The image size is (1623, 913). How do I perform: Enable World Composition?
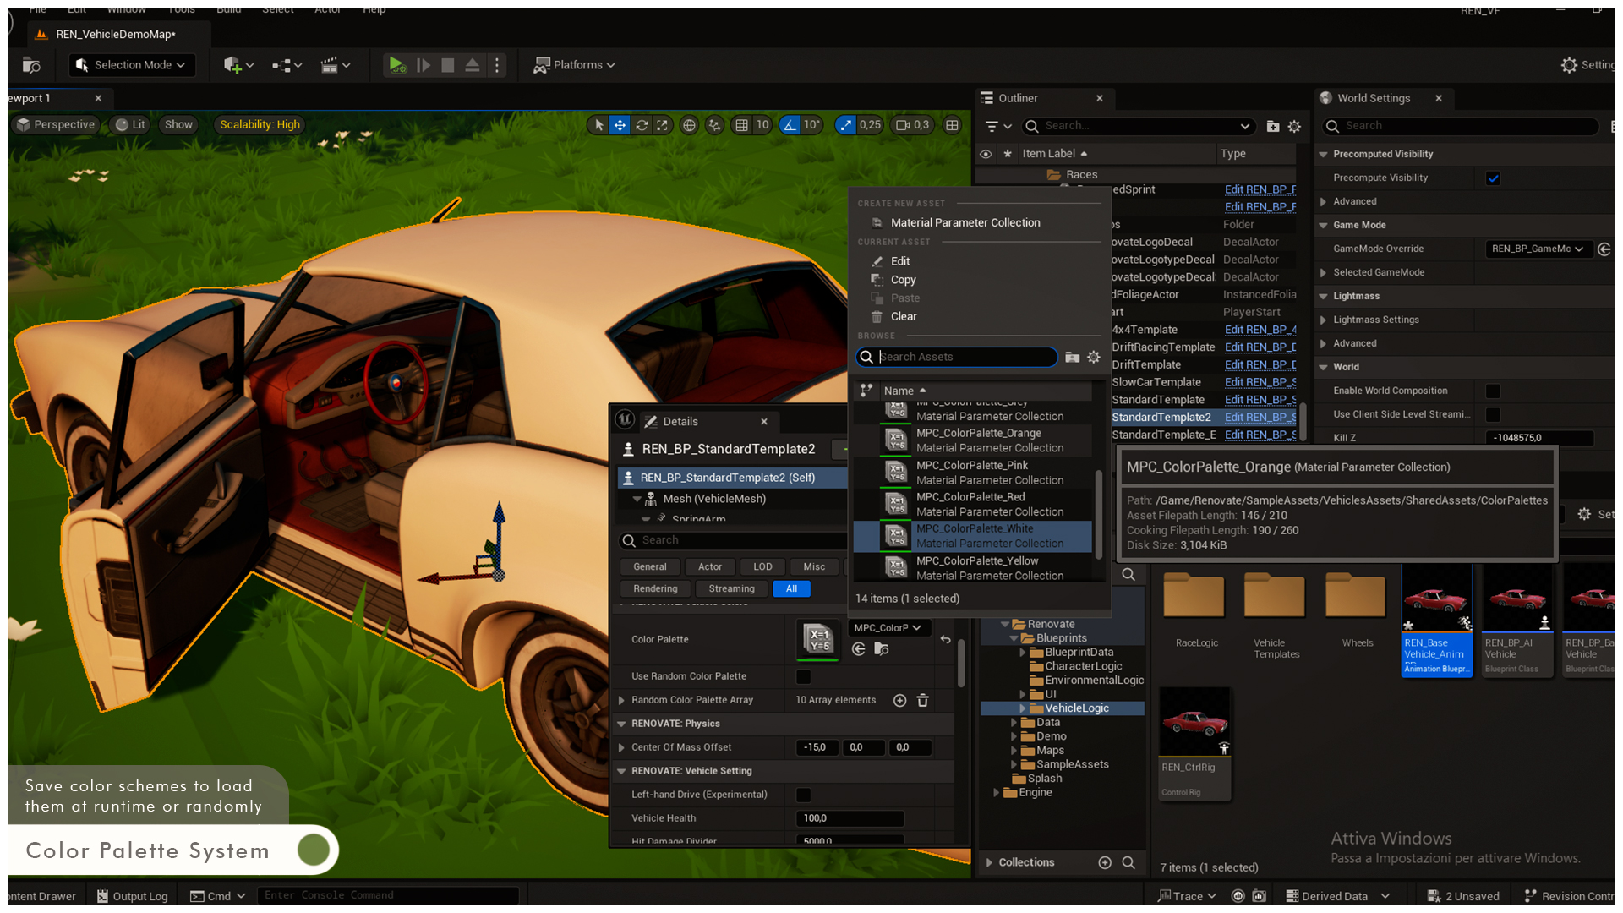click(x=1492, y=391)
